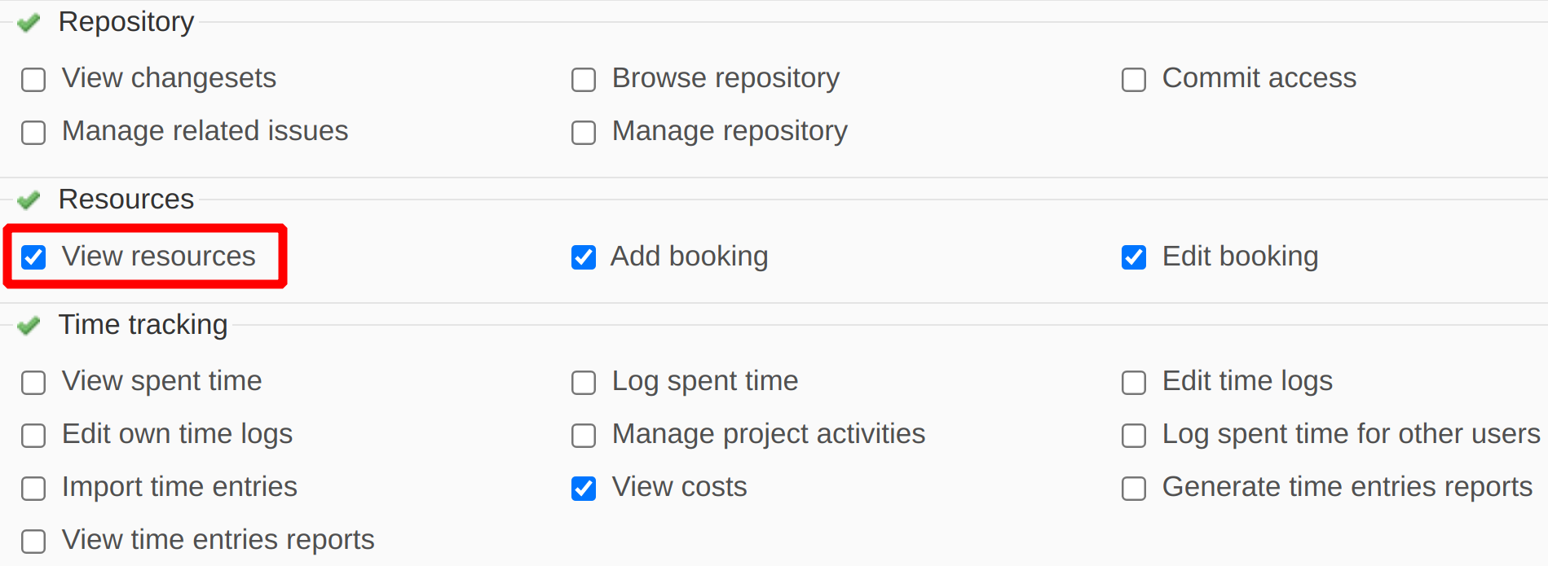Click the green check-all icon beside Repository

pyautogui.click(x=29, y=22)
